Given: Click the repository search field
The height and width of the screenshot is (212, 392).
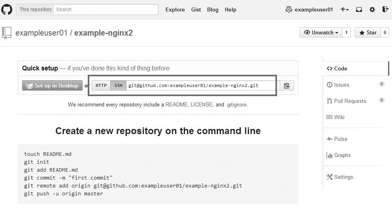Looking at the screenshot, I should (105, 9).
